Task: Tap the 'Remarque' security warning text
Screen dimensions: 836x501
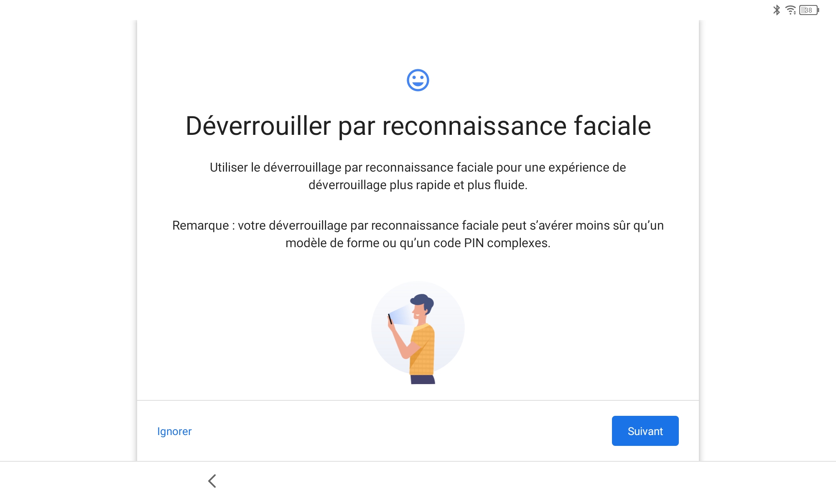Action: [418, 234]
